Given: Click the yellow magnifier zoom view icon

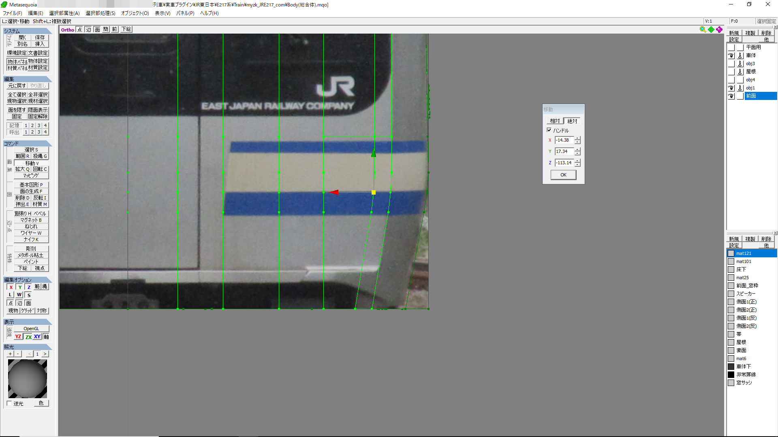Looking at the screenshot, I should (703, 30).
